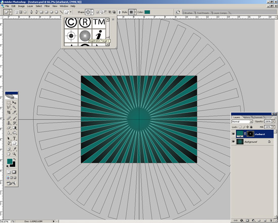Switch to the History tab
Image resolution: width=278 pixels, height=223 pixels.
tap(247, 118)
